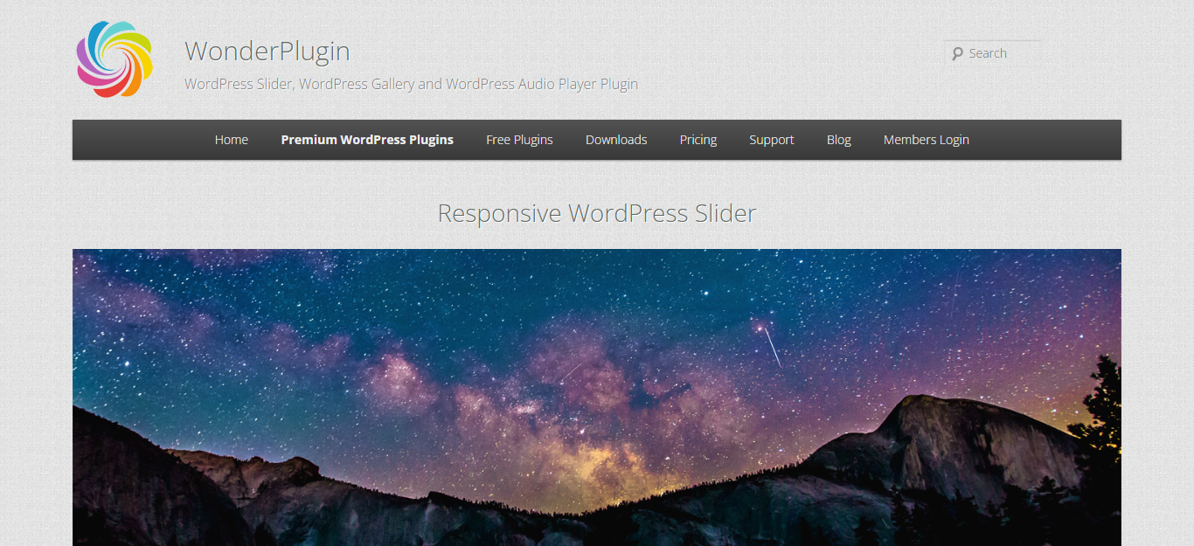Go to the Home menu item
Screen dimensions: 1194x546
[x=232, y=140]
